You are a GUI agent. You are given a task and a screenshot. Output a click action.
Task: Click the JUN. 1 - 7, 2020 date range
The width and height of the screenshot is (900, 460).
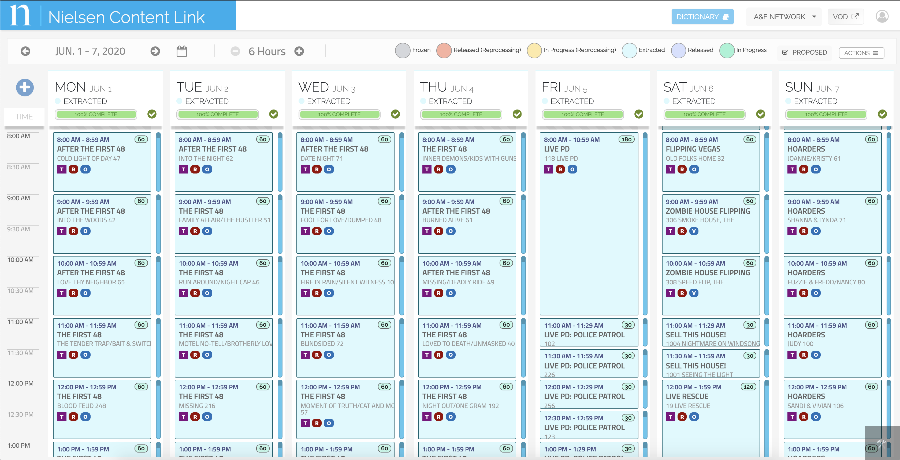tap(90, 51)
